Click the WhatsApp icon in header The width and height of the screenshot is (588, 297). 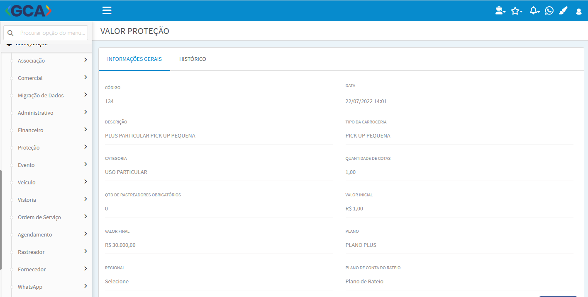tap(549, 11)
